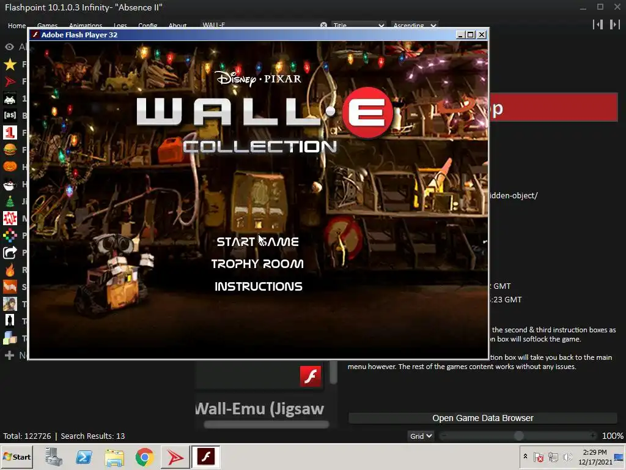Open the Grid layout dropdown

pos(421,436)
